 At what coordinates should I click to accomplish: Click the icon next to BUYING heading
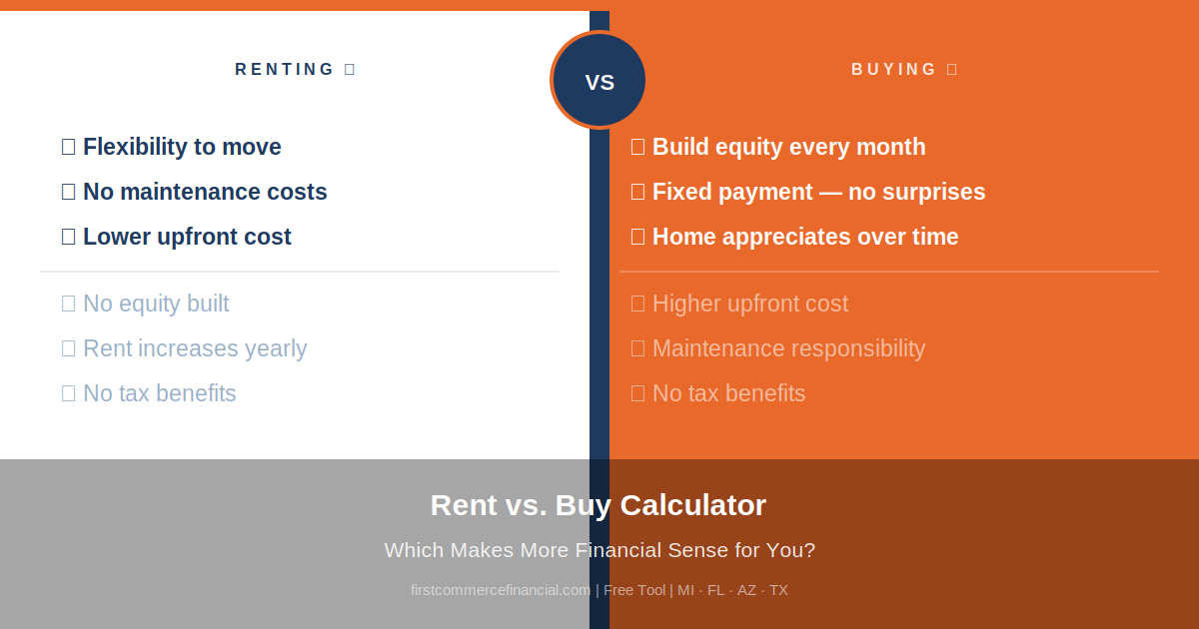(952, 70)
